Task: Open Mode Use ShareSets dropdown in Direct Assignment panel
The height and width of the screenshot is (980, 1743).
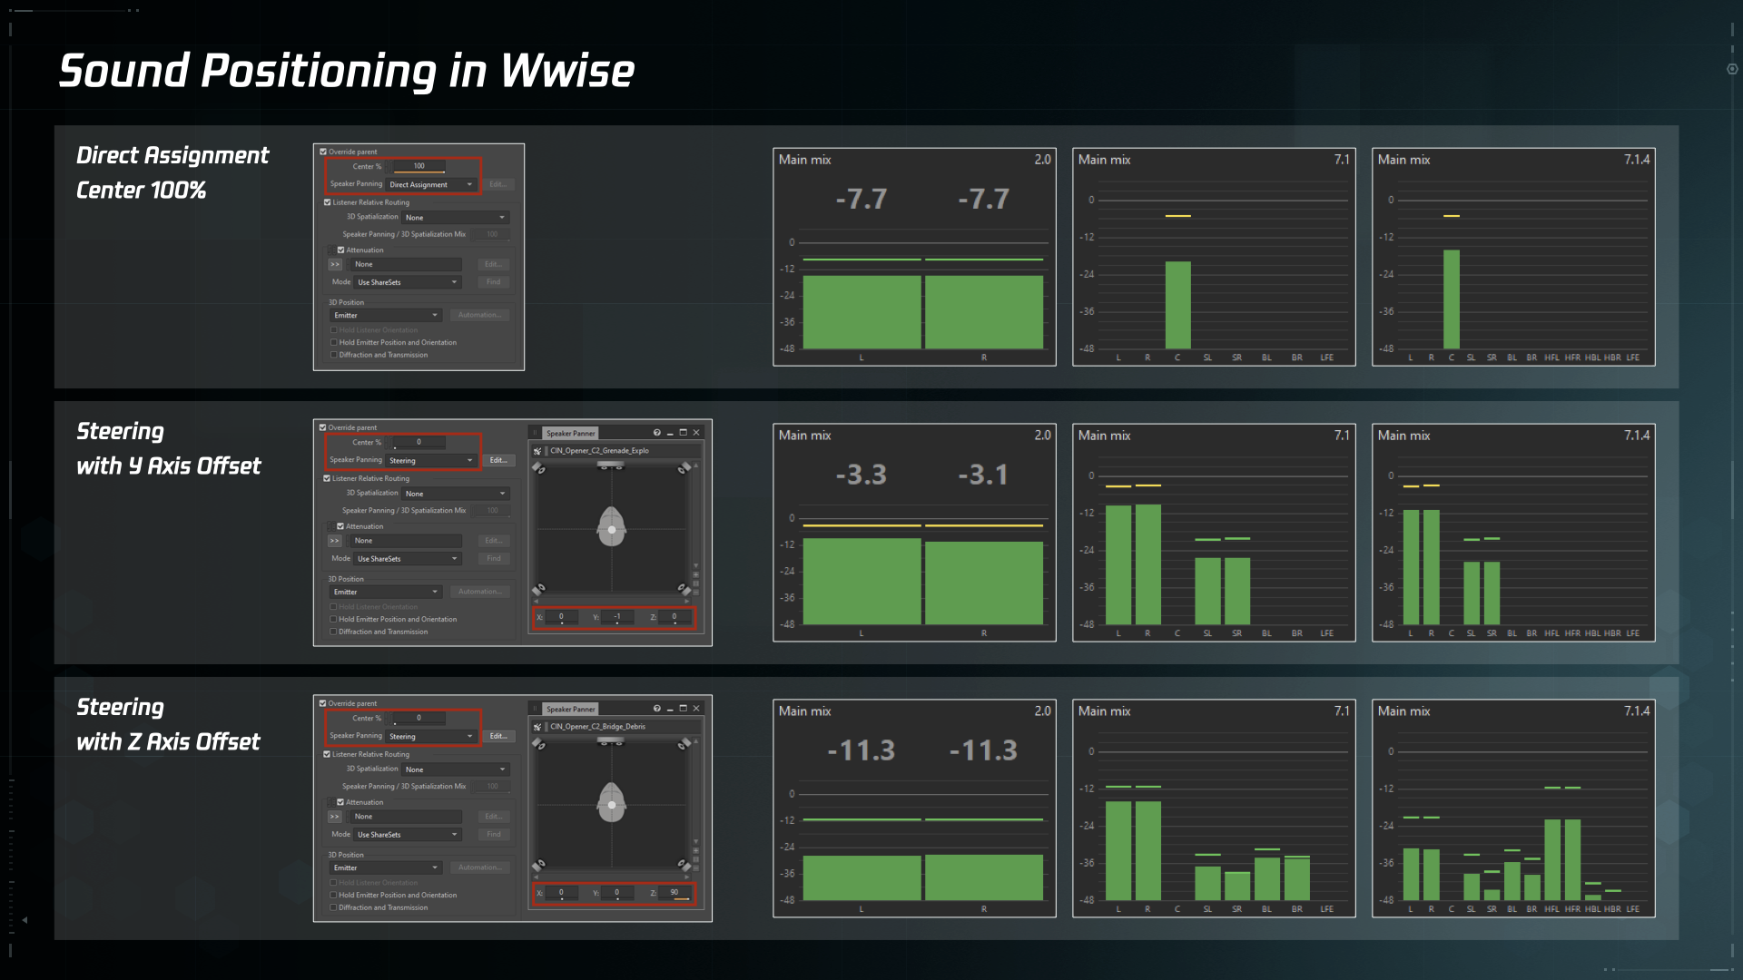Action: click(408, 282)
